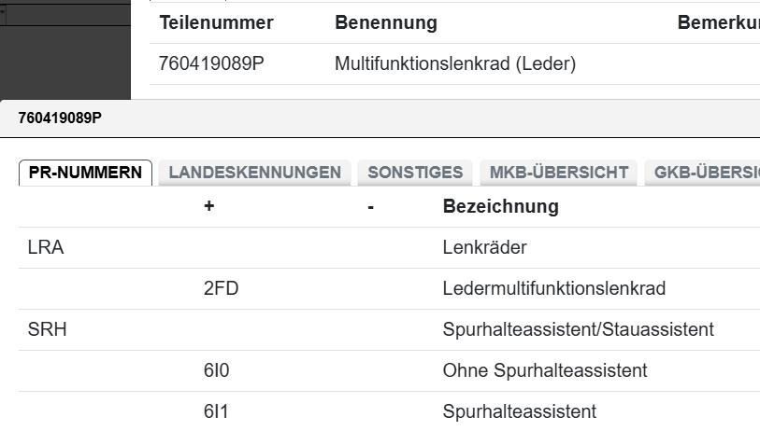The width and height of the screenshot is (760, 431).
Task: Click the Benennung column header
Action: [385, 22]
